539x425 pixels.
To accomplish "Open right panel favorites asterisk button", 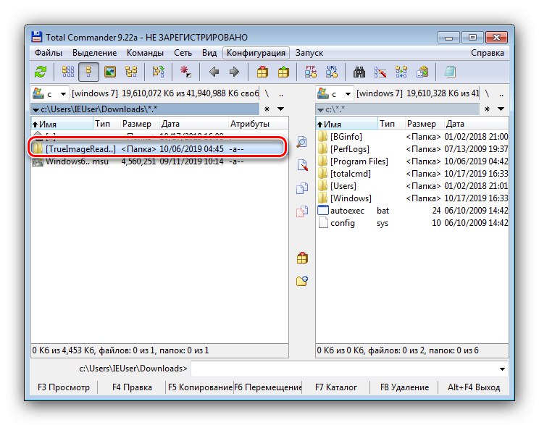I will point(487,109).
